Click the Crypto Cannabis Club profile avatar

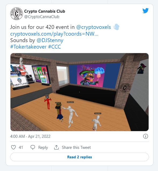tap(16, 14)
